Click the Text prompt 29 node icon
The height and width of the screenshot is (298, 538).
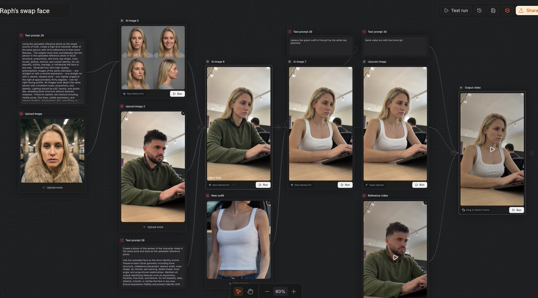[x=290, y=32]
